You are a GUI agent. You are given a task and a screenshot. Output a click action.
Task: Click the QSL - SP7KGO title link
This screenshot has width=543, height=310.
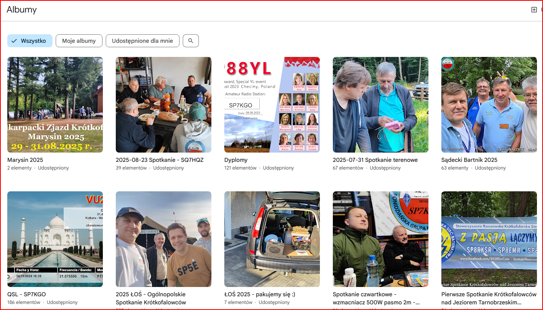(27, 294)
